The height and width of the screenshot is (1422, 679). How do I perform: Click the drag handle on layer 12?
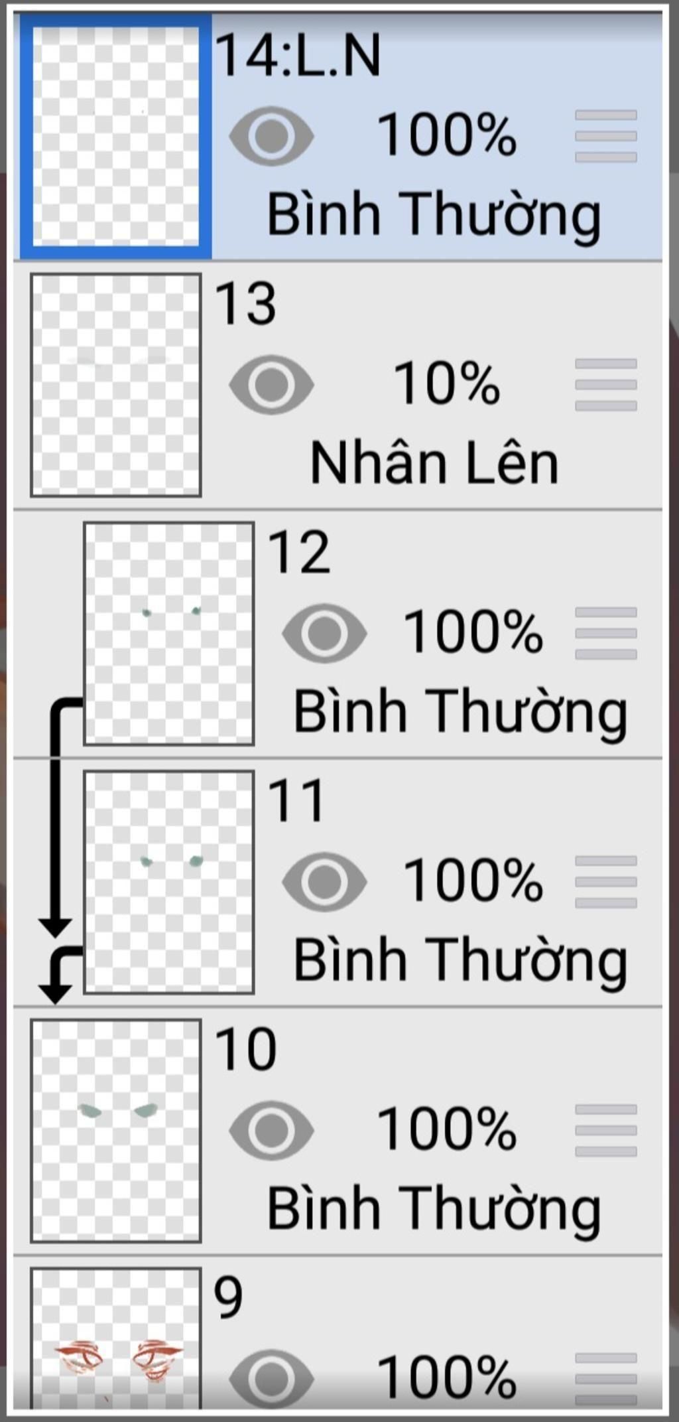(606, 633)
